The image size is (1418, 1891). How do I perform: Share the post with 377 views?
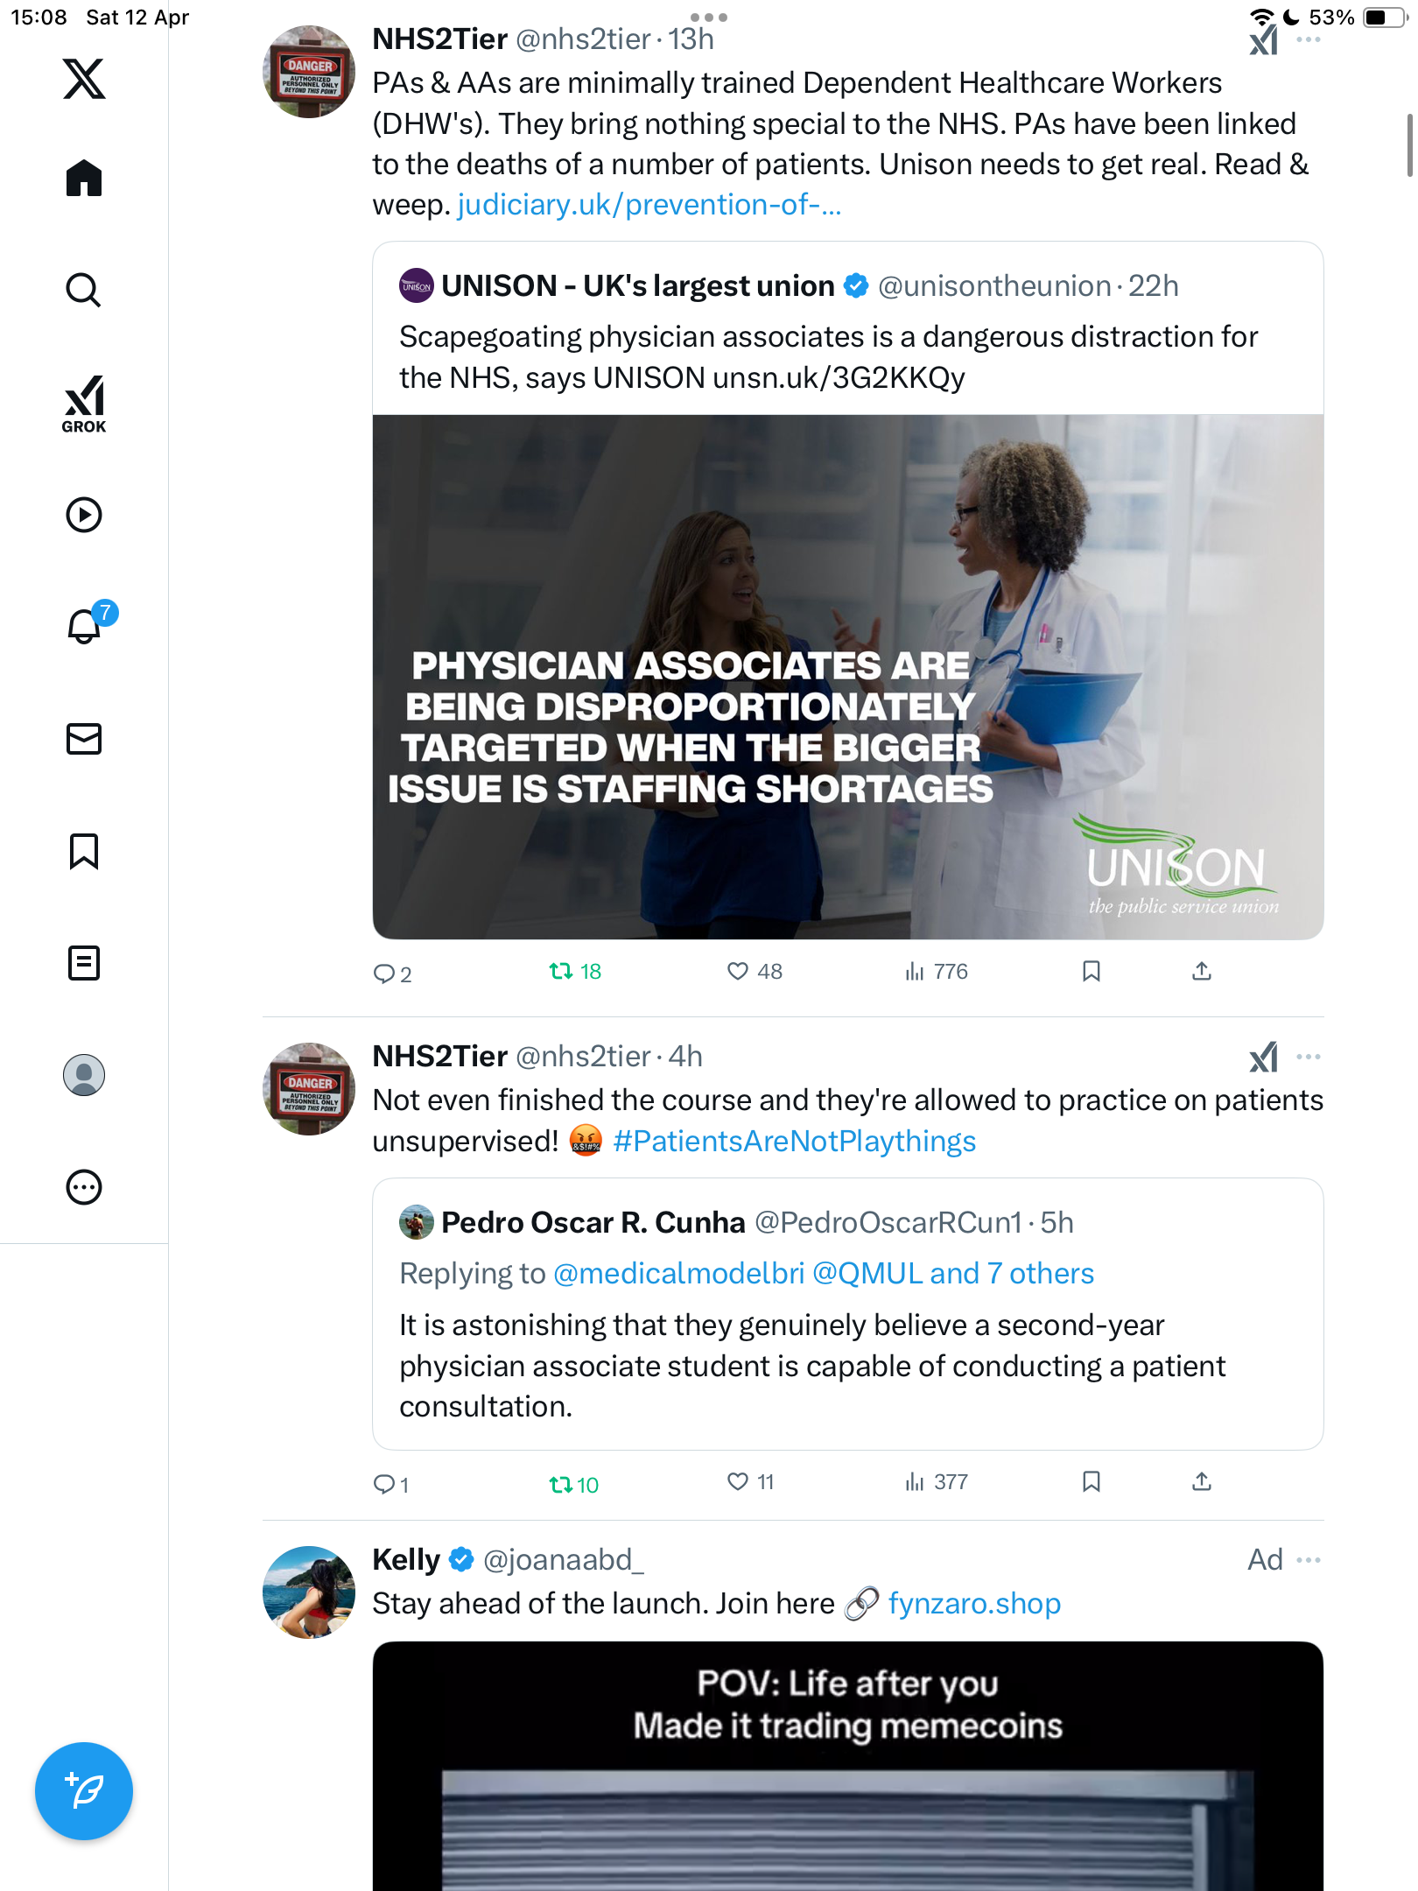coord(1202,1481)
